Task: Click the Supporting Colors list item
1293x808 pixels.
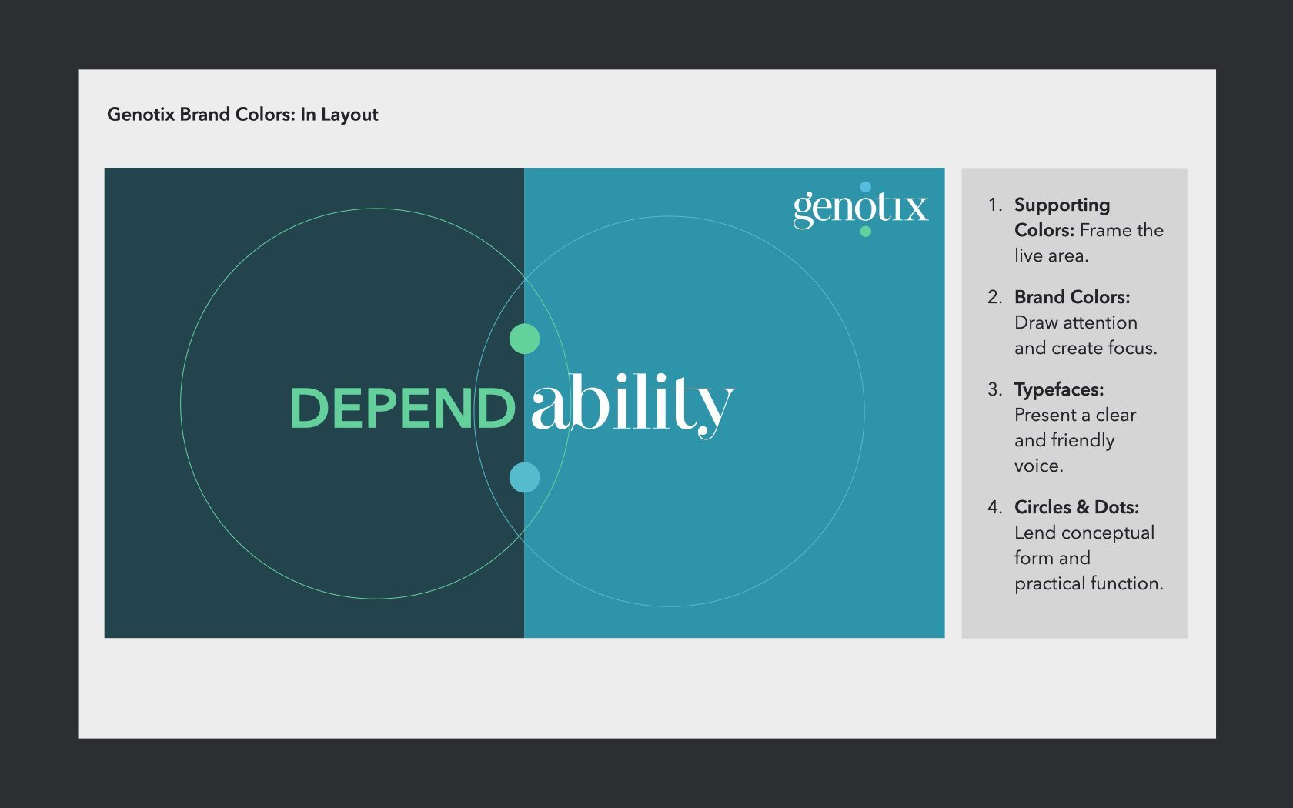Action: pyautogui.click(x=1077, y=229)
